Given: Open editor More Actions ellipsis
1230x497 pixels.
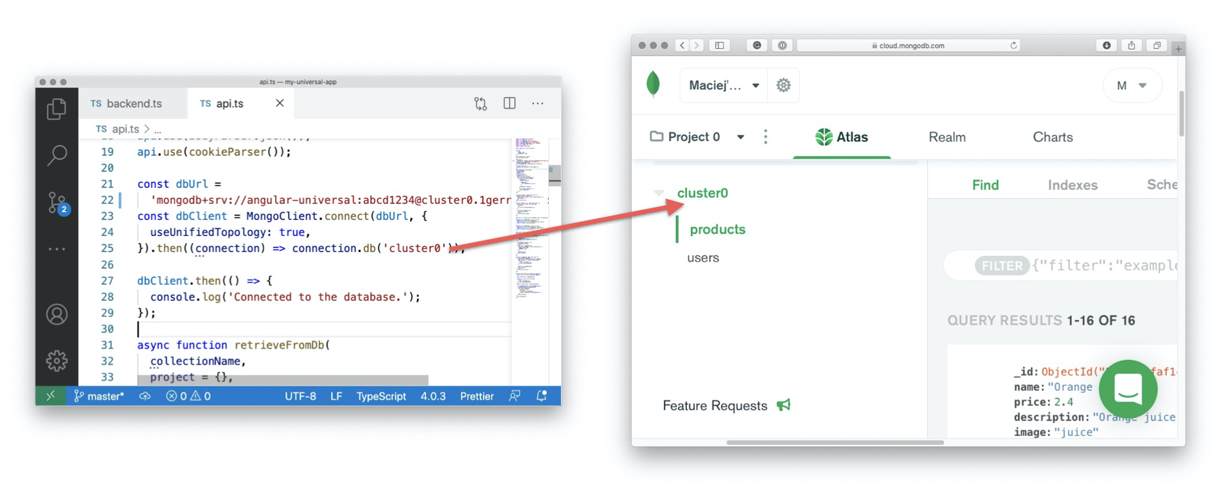Looking at the screenshot, I should (538, 104).
